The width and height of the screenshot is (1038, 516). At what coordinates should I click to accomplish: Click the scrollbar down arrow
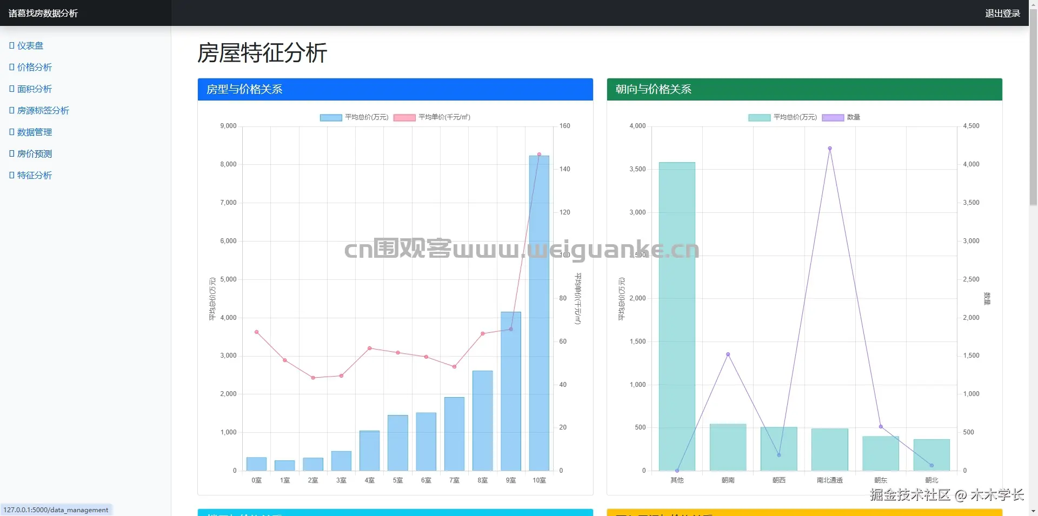point(1033,511)
